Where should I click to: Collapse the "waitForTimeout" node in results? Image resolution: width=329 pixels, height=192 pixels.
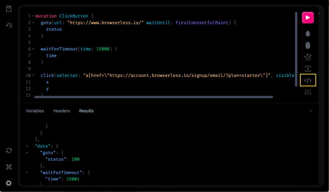click(27, 173)
